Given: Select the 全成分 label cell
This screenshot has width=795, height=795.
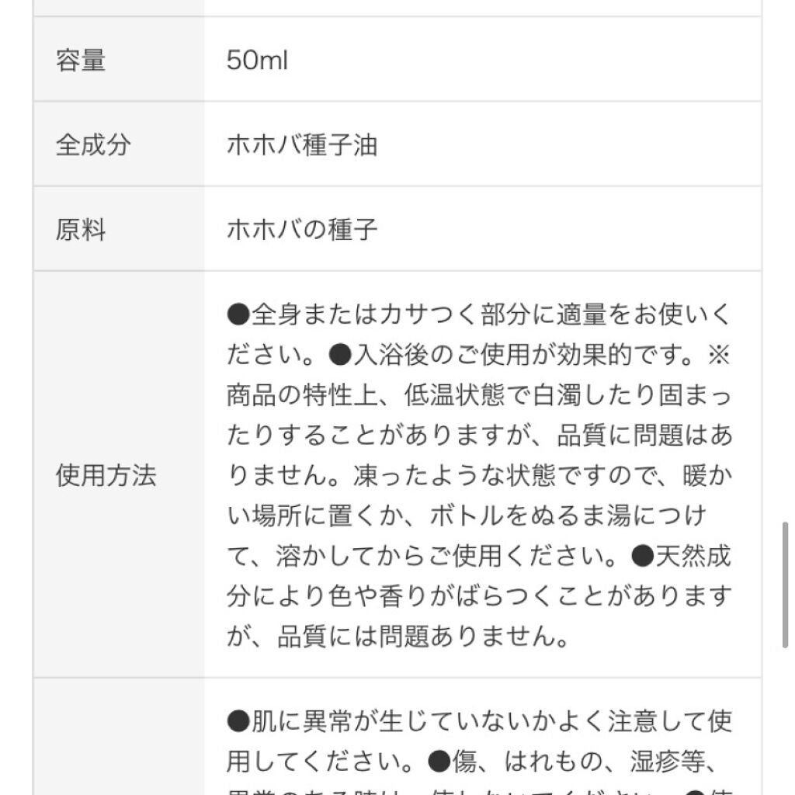Looking at the screenshot, I should pos(92,144).
